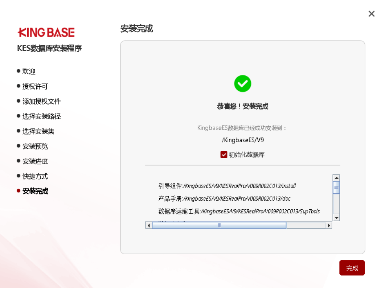Screen dimensions: 381x288
Task: Click the 数据库运维工具 SupTools path line
Action: (x=239, y=211)
